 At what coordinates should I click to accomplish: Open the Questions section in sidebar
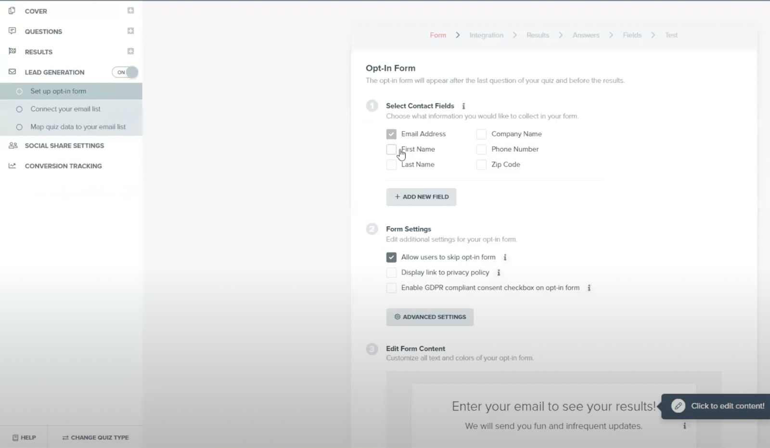tap(43, 31)
